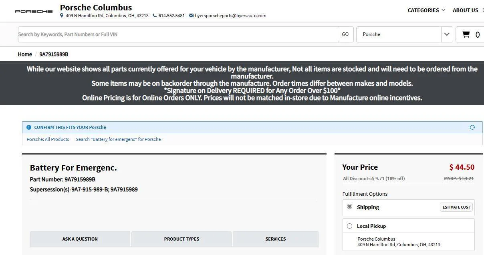Click the Porsche Columbus title
484x255 pixels.
[96, 7]
